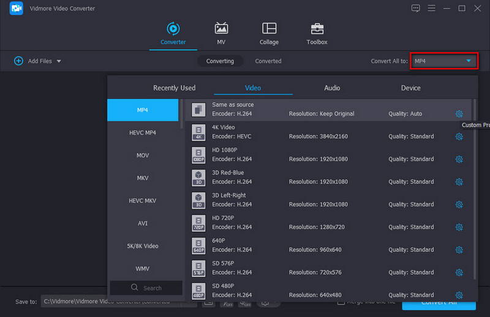Click 'Resolution: 640x480' text

pyautogui.click(x=315, y=295)
